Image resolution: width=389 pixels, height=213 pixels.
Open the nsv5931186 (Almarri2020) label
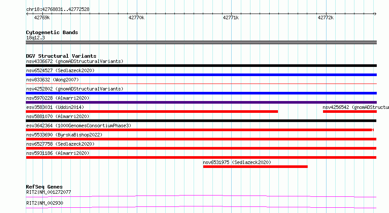58,153
